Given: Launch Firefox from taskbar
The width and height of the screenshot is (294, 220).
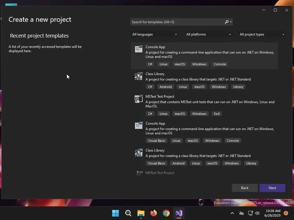Looking at the screenshot, I should 154,213.
